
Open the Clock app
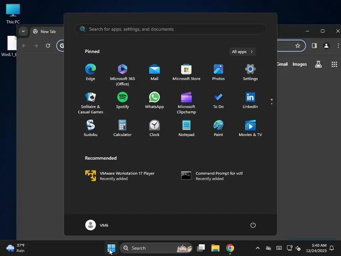tap(155, 128)
